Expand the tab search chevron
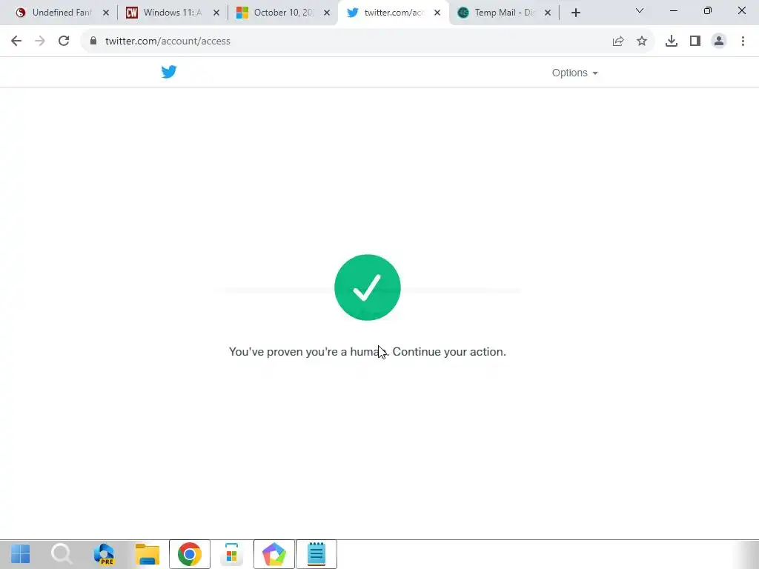The width and height of the screenshot is (759, 569). [x=640, y=10]
